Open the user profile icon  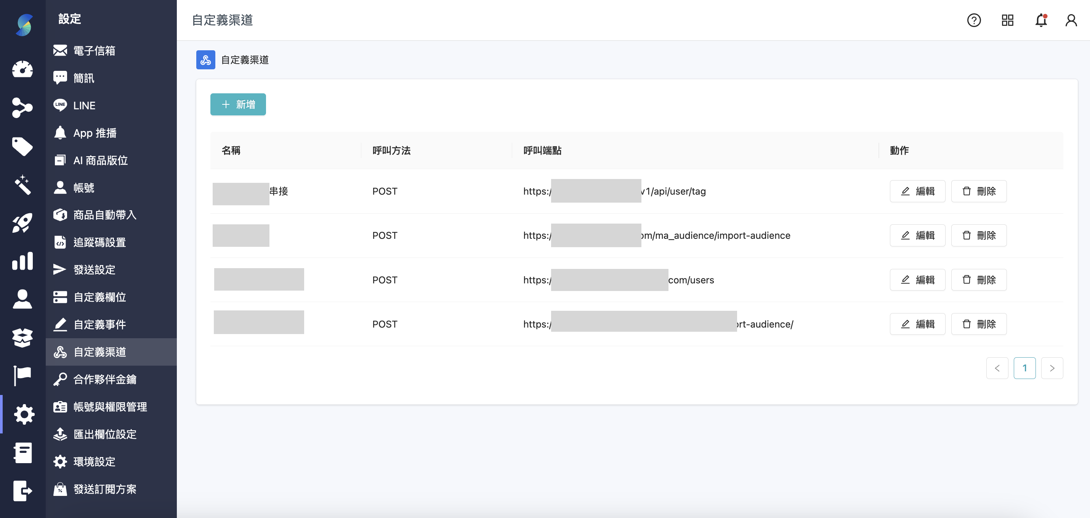click(x=1071, y=20)
